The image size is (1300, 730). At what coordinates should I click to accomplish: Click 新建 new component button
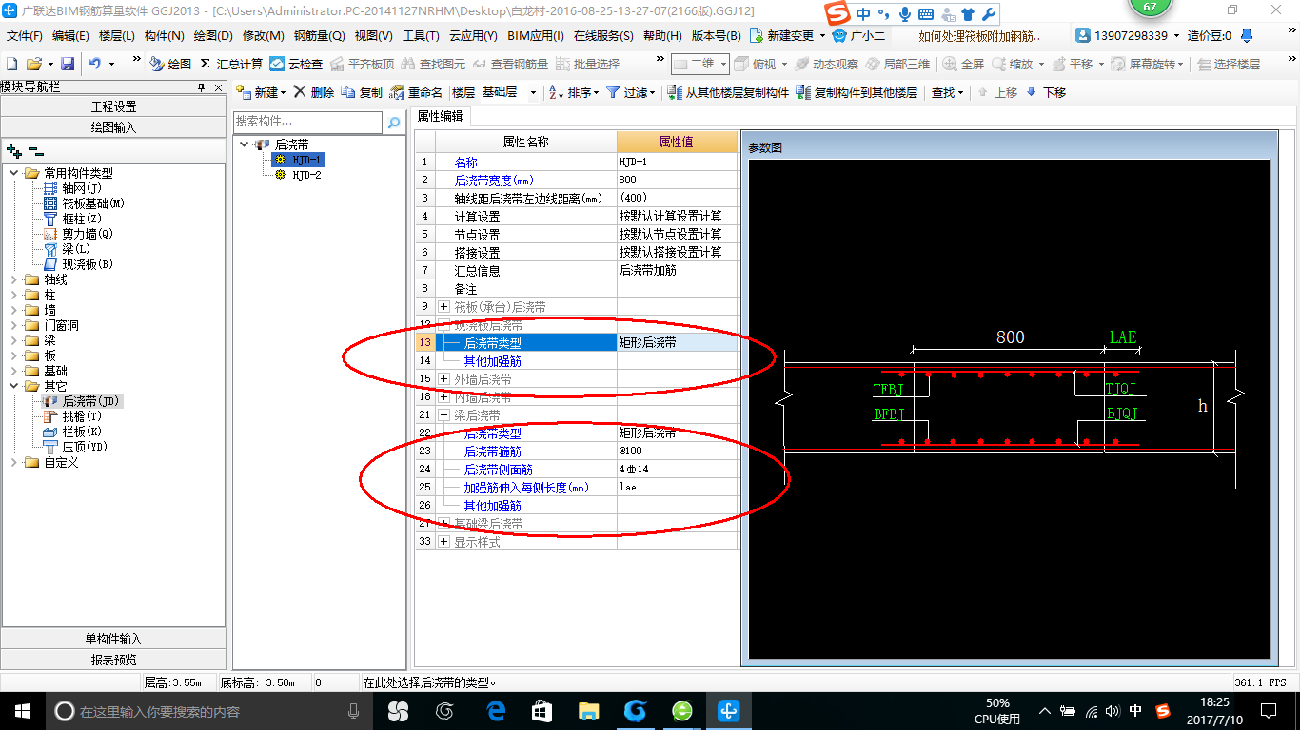click(x=260, y=92)
